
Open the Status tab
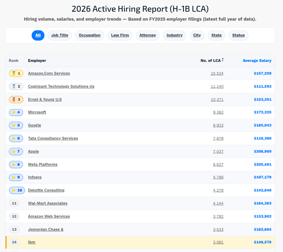pyautogui.click(x=239, y=35)
